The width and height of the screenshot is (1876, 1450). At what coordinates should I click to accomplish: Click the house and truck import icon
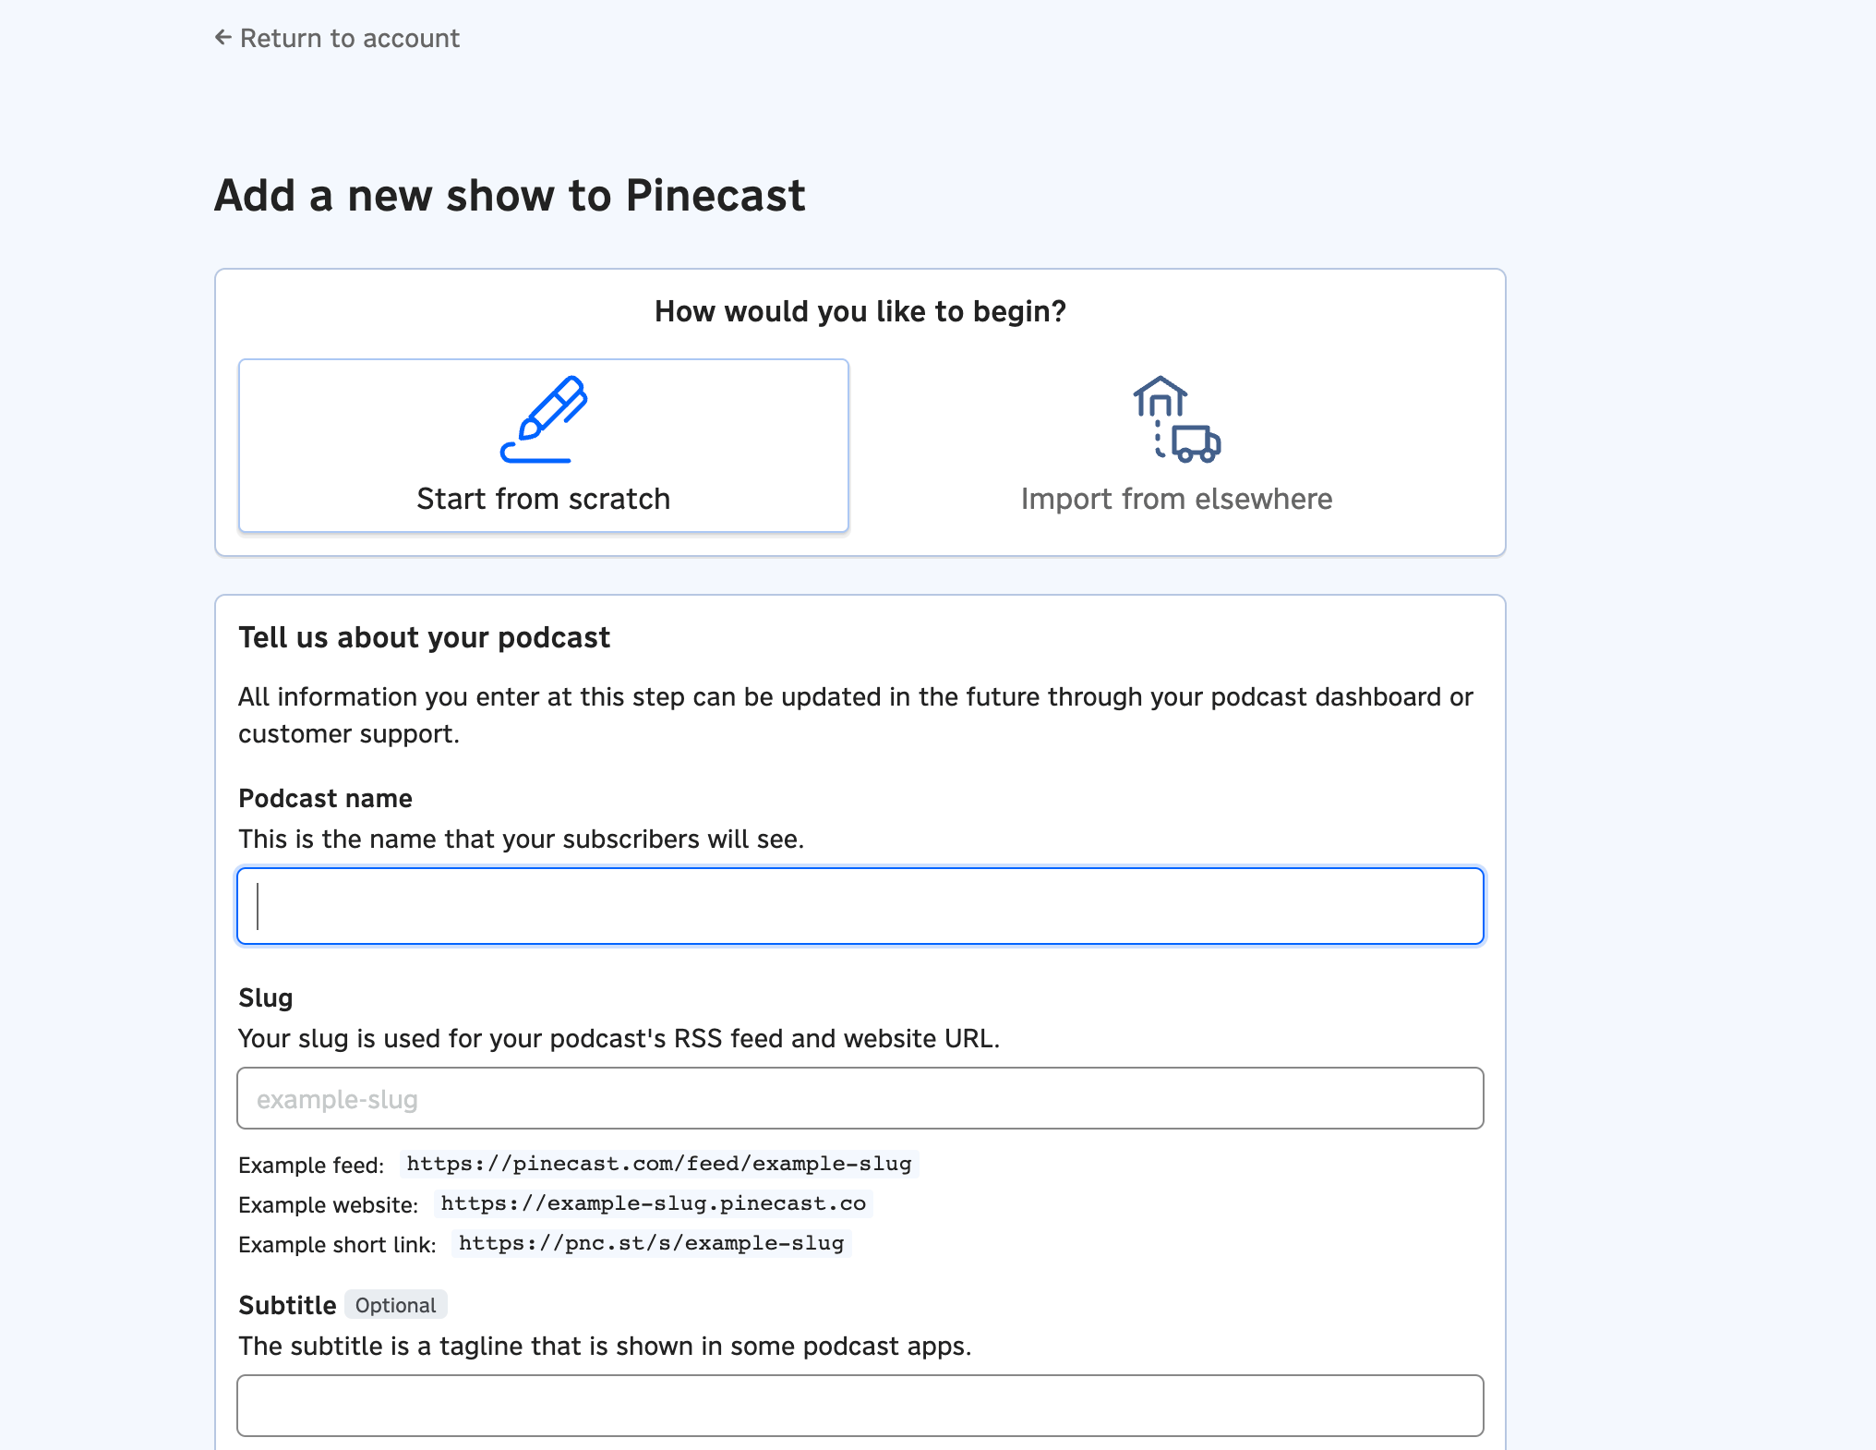coord(1176,419)
